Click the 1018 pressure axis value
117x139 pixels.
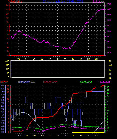108,20
